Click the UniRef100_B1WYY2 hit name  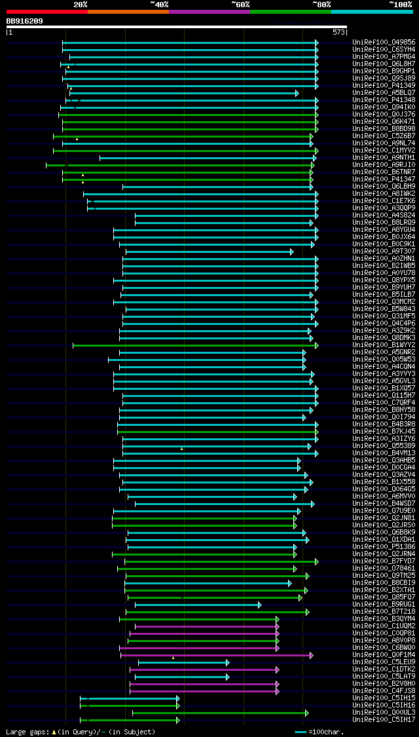coord(384,345)
